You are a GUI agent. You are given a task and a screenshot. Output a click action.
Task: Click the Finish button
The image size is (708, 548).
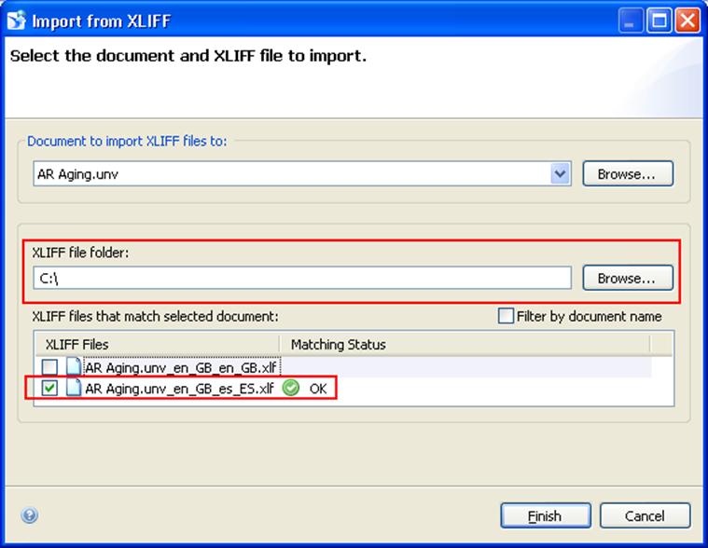pos(545,515)
